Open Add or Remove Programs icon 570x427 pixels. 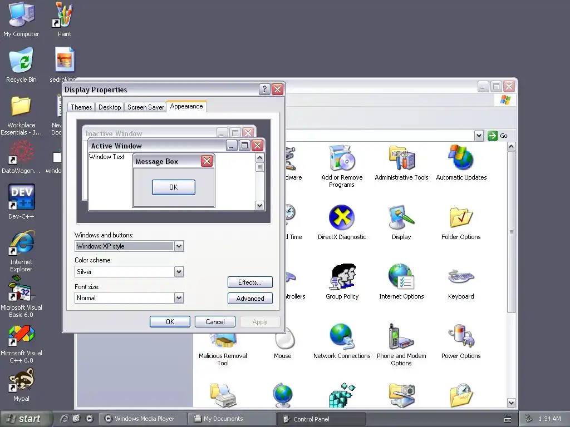tap(342, 166)
